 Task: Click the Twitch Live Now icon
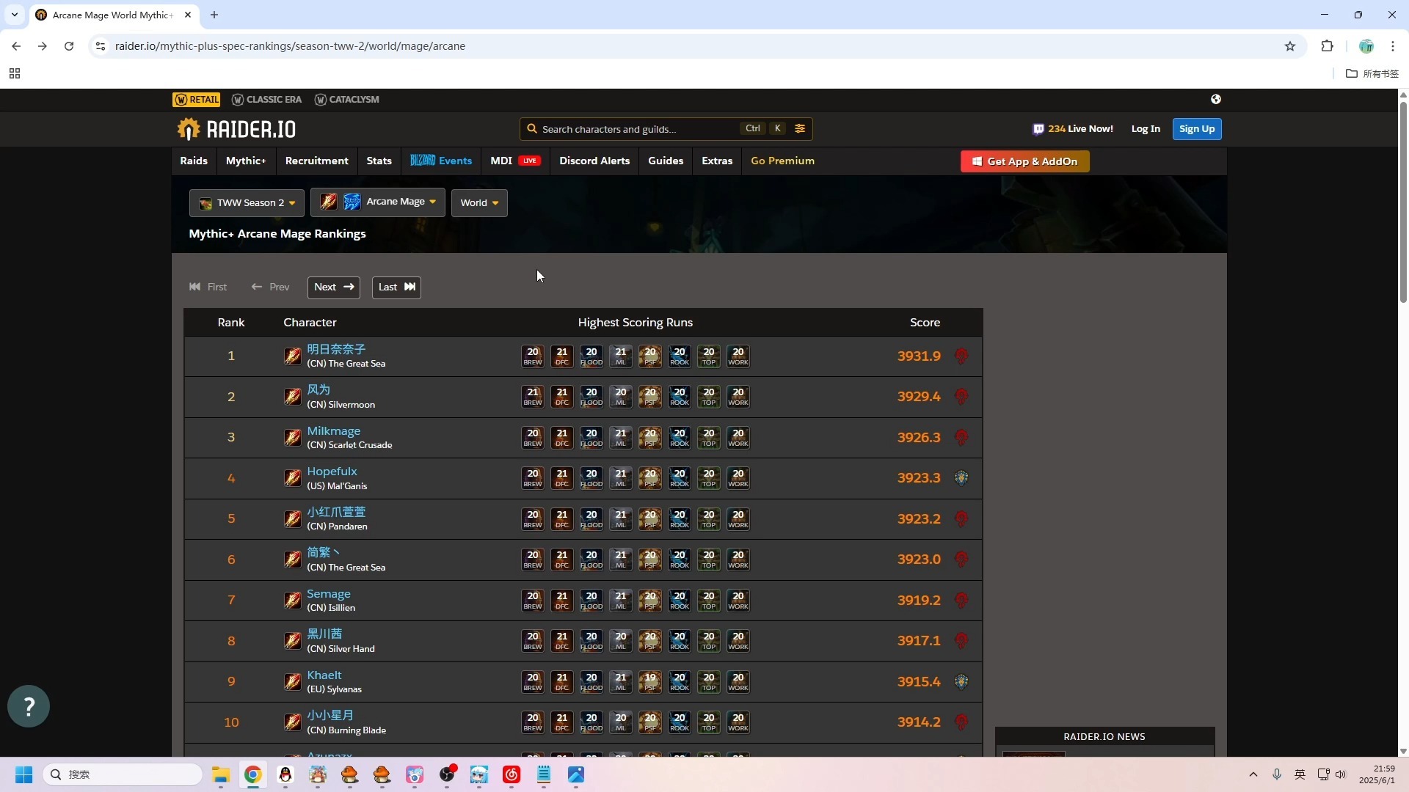coord(1038,129)
